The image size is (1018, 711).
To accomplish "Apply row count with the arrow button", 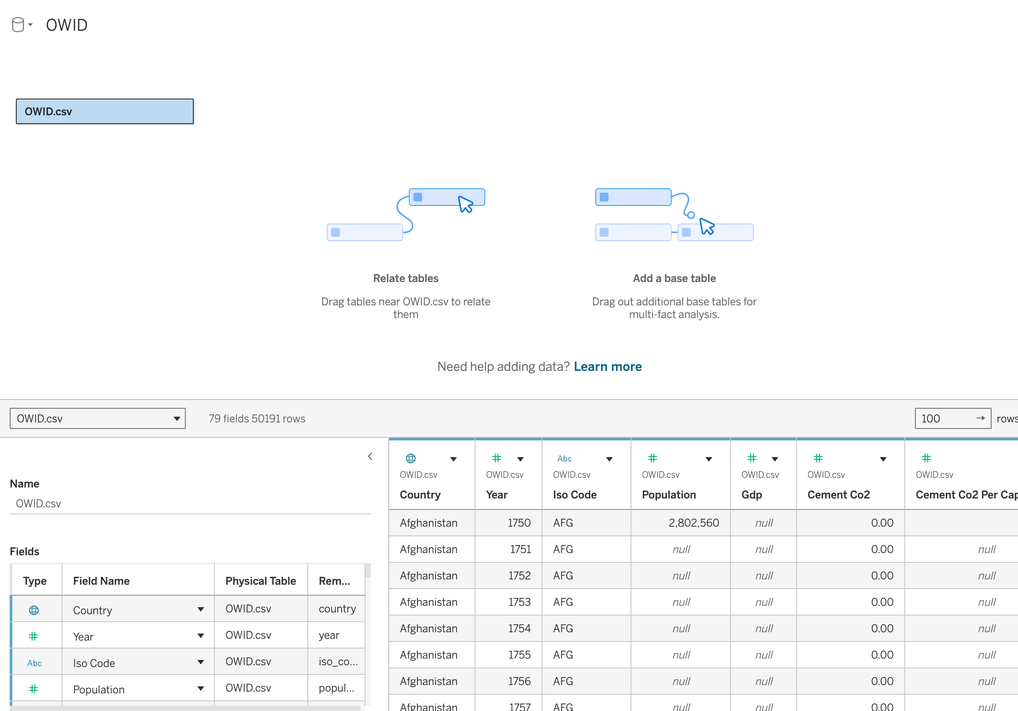I will tap(981, 418).
